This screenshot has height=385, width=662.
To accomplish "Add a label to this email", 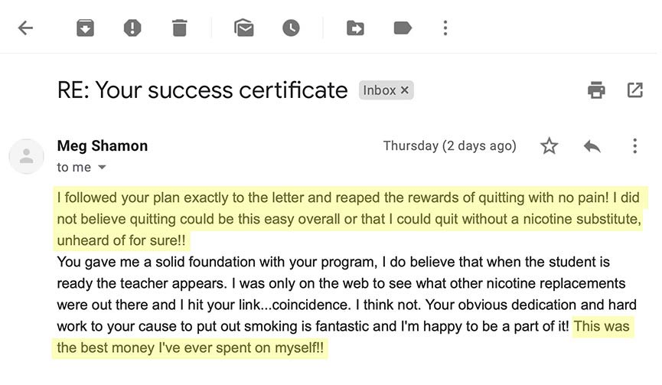I will click(x=403, y=28).
